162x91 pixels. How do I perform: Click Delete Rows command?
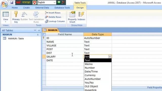pos(53,17)
